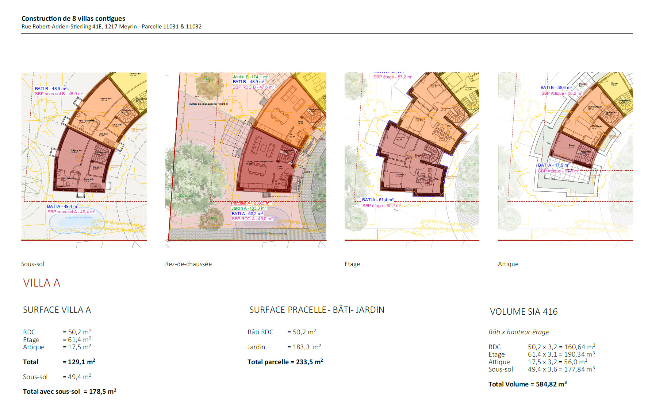
Task: Click the 'VOLUME SIA 416' heading
Action: click(523, 312)
